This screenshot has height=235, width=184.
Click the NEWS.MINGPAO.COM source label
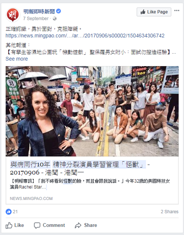click(31, 198)
